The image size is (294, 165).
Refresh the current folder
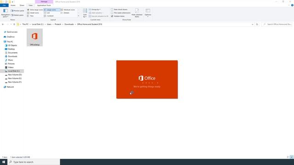pyautogui.click(x=257, y=24)
